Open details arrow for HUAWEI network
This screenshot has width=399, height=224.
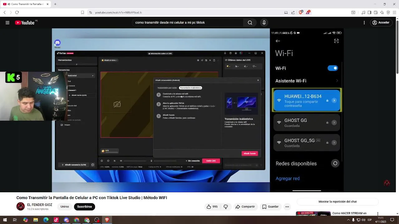point(334,100)
